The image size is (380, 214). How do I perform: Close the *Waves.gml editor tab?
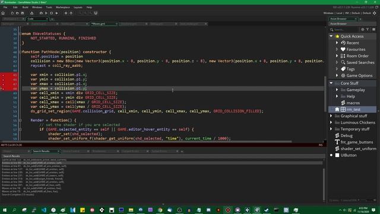(116, 24)
